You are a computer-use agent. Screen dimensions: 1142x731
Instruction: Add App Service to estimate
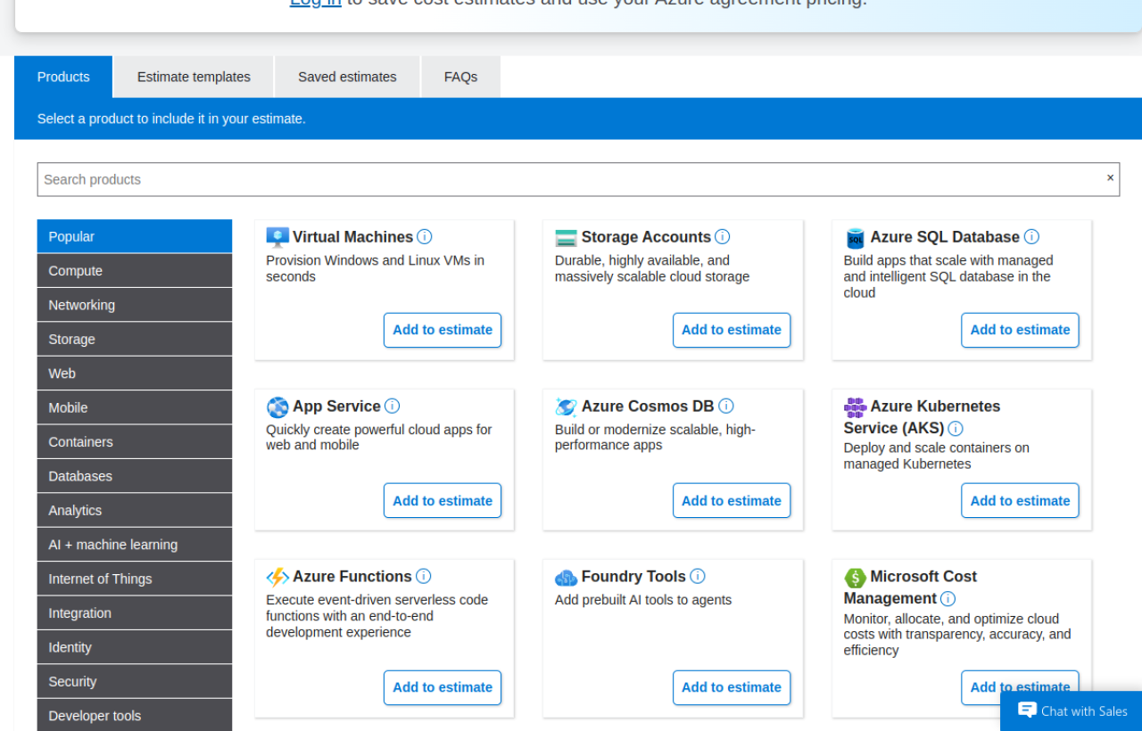[443, 501]
